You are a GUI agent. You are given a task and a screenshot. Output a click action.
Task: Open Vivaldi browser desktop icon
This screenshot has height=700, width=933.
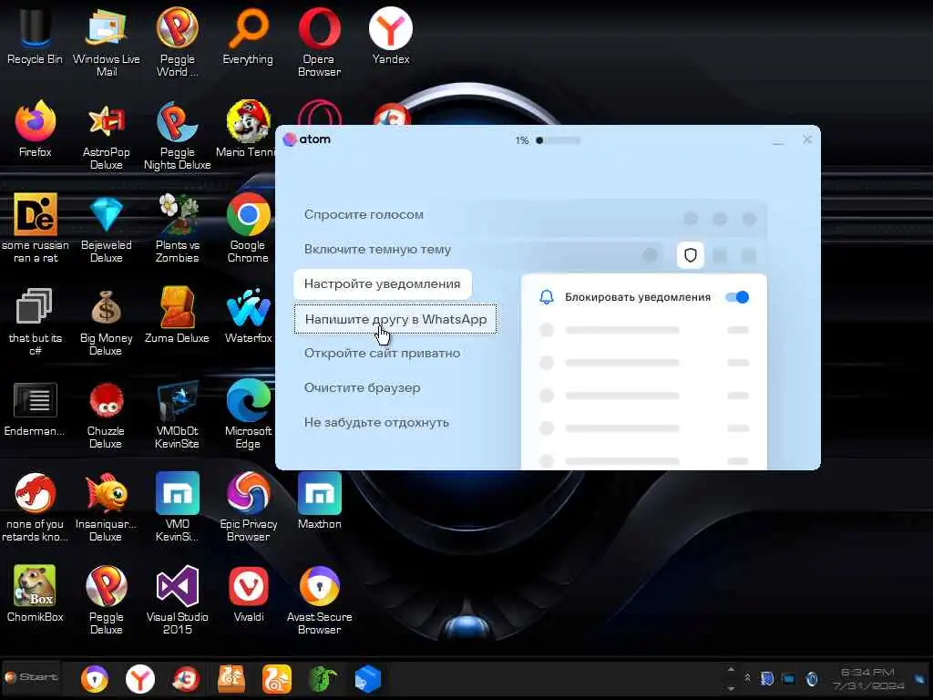[x=248, y=592]
